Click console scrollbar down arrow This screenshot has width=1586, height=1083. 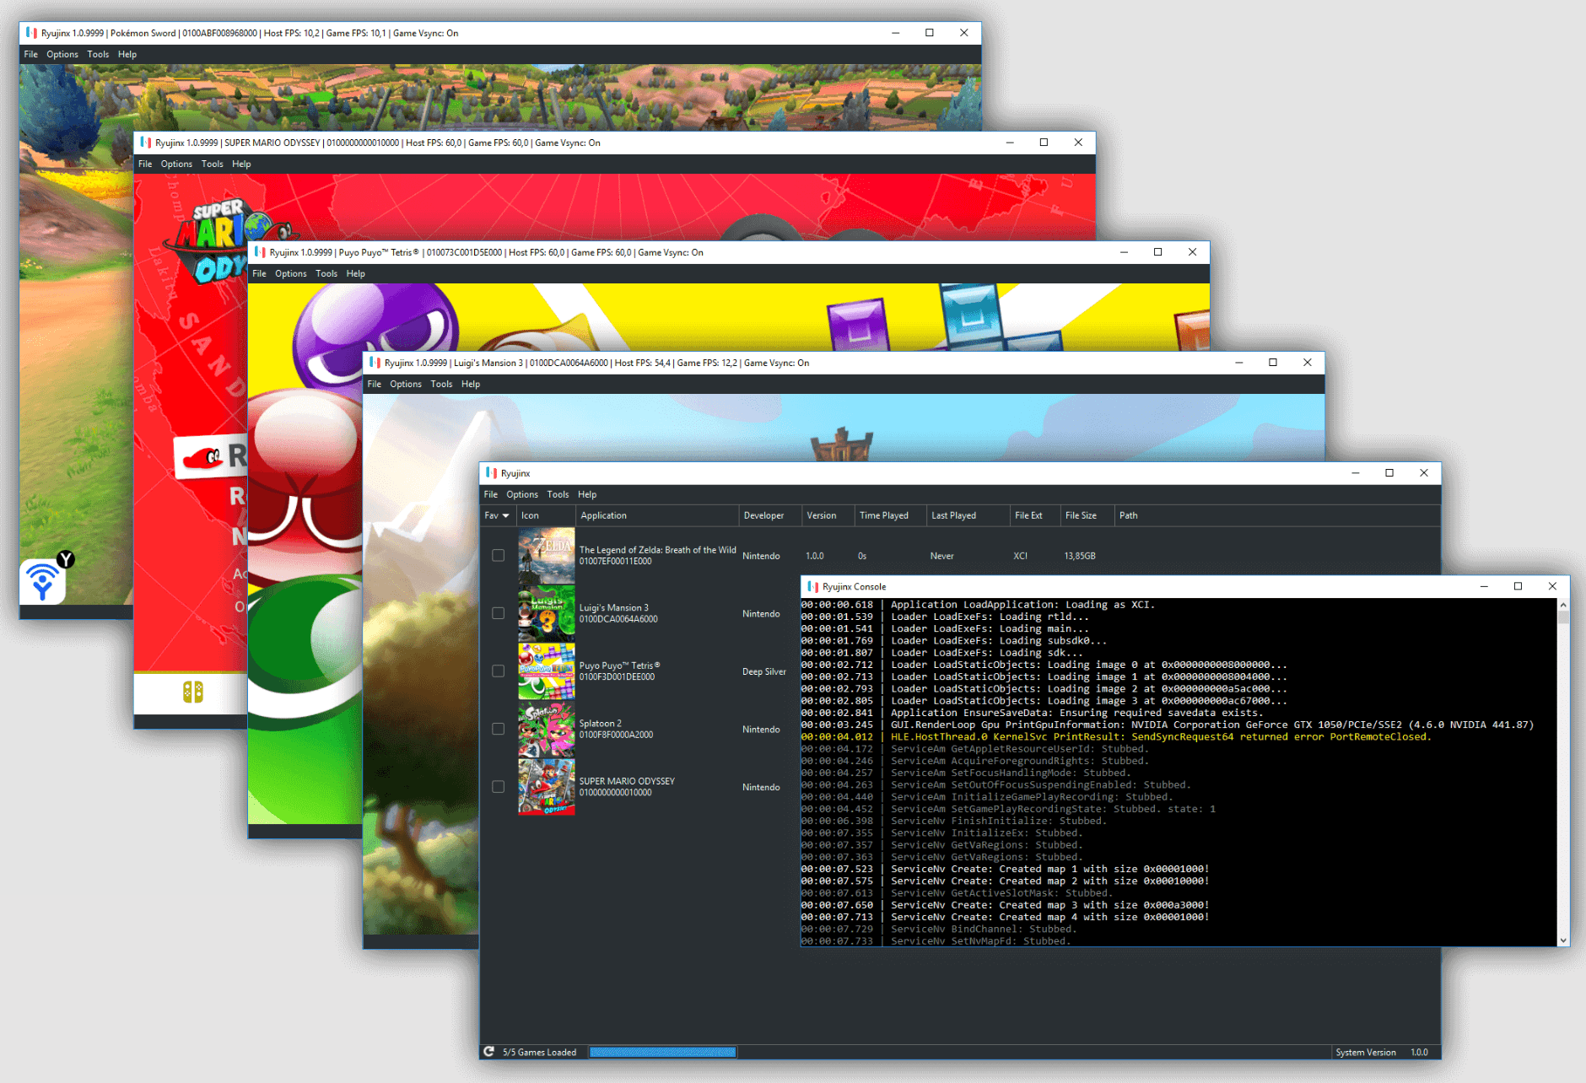(1562, 940)
